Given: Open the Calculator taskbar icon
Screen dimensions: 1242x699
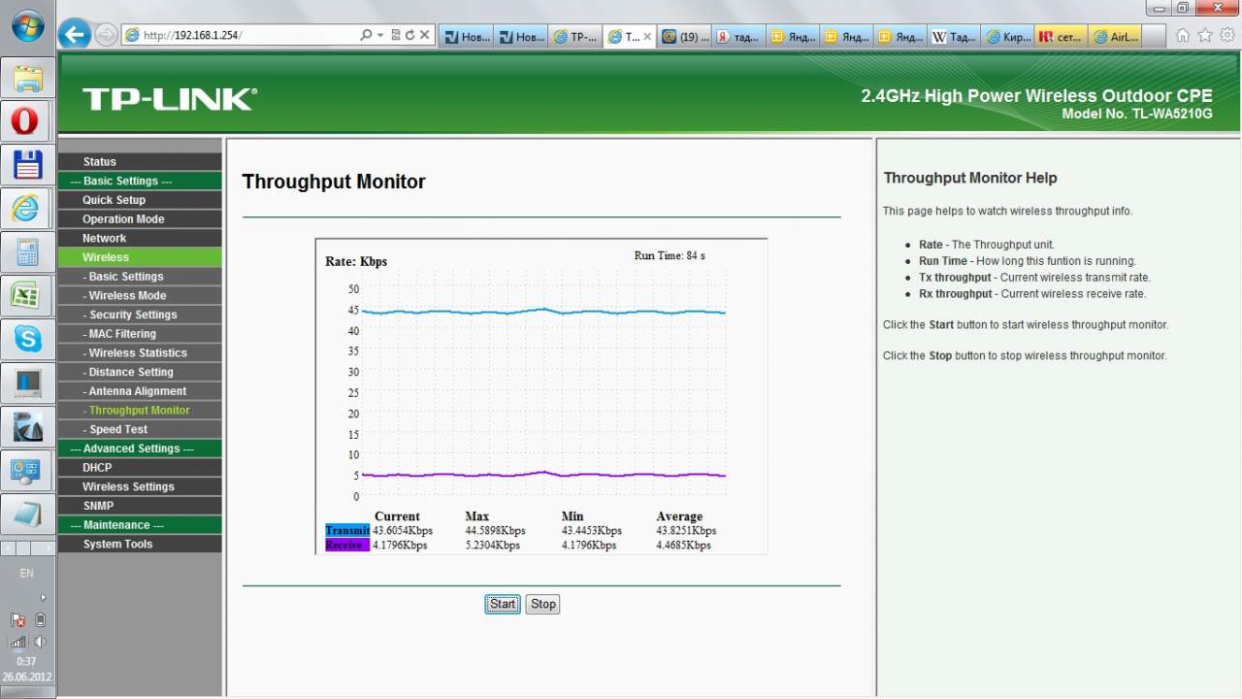Looking at the screenshot, I should click(27, 251).
